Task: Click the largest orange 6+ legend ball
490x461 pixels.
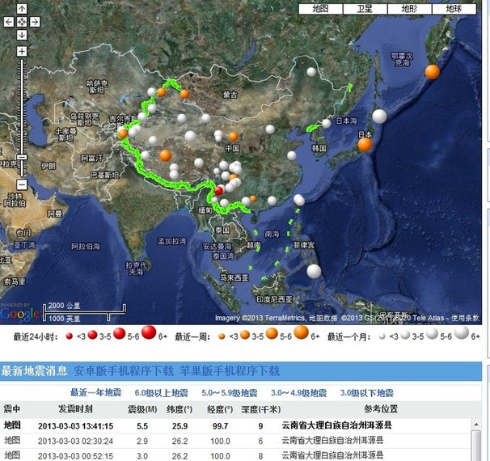Action: [302, 332]
